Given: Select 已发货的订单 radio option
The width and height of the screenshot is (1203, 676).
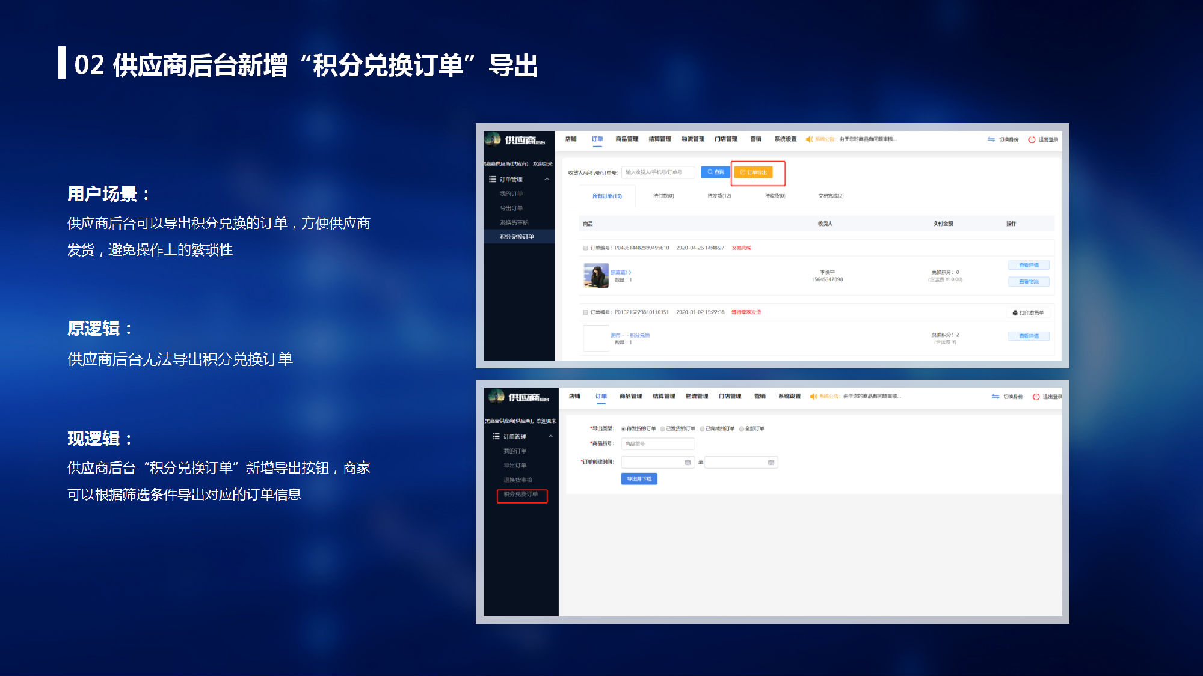Looking at the screenshot, I should [x=663, y=429].
